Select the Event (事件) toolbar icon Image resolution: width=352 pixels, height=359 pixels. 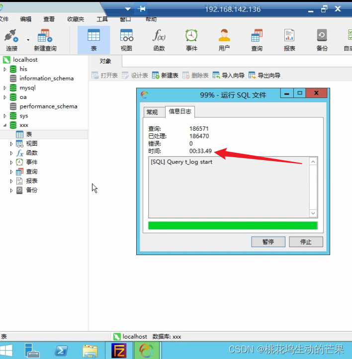(x=191, y=40)
